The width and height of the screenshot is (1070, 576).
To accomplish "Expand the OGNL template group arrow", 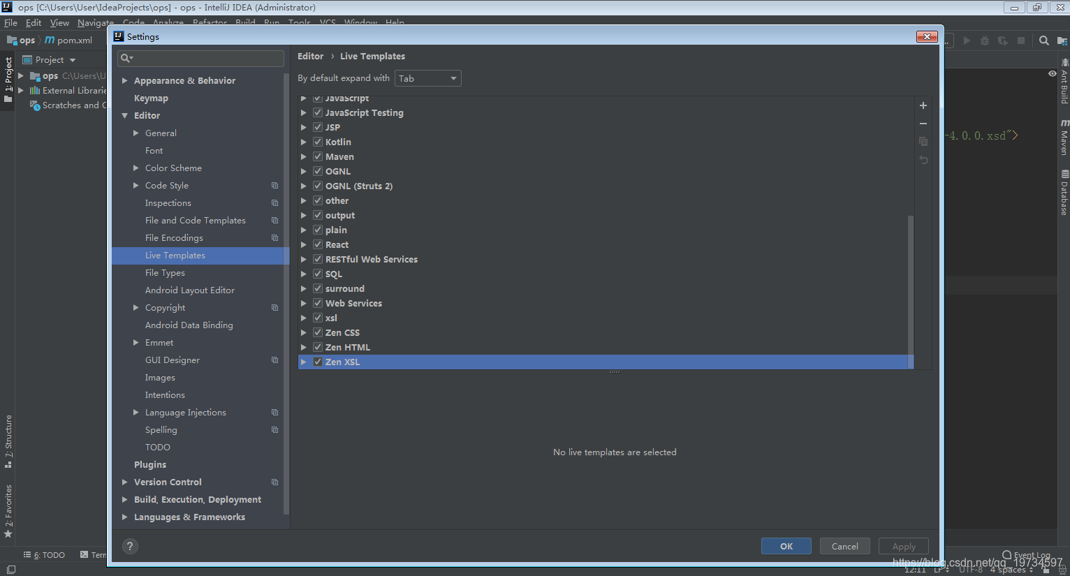I will 304,171.
